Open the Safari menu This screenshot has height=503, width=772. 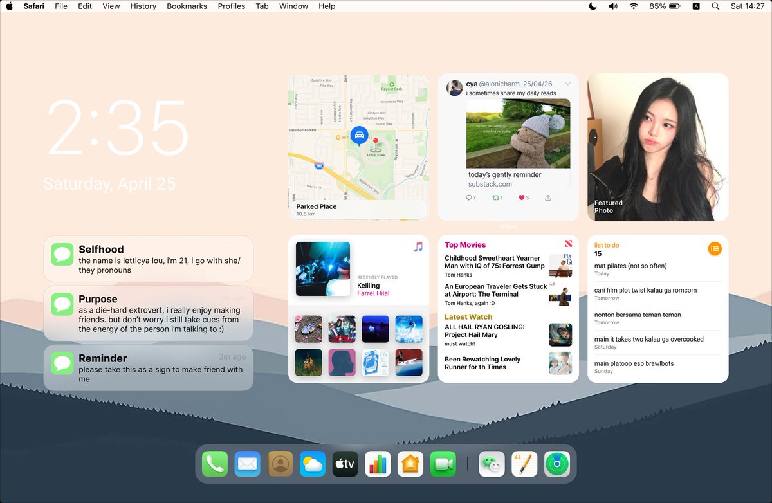(x=33, y=6)
